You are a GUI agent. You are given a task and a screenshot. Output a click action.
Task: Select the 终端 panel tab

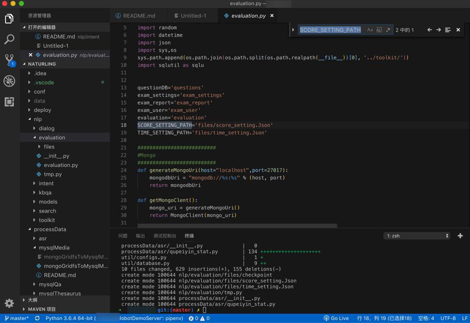pyautogui.click(x=189, y=236)
